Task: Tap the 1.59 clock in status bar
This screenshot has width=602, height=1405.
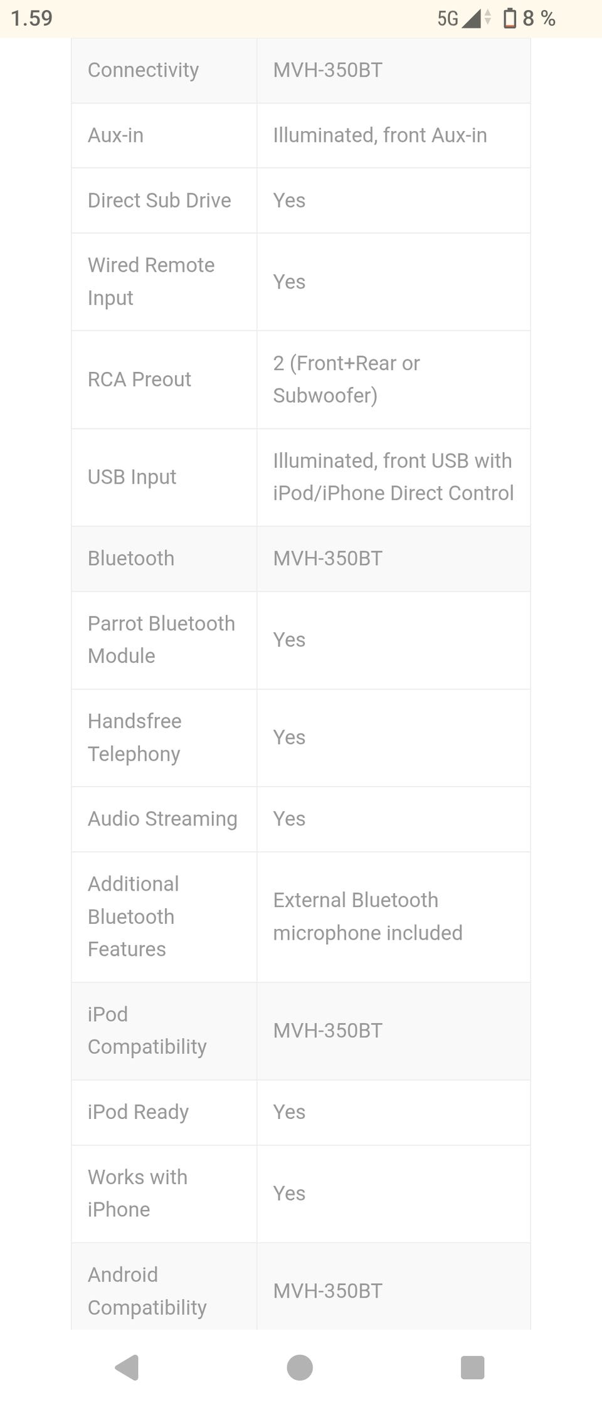Action: tap(31, 18)
